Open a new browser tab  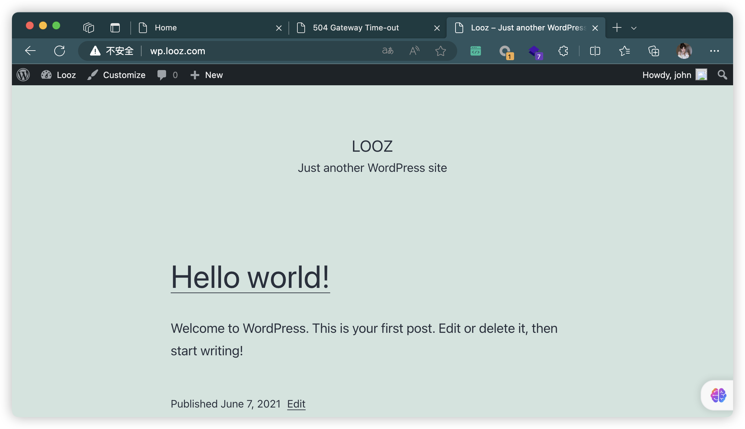[617, 28]
